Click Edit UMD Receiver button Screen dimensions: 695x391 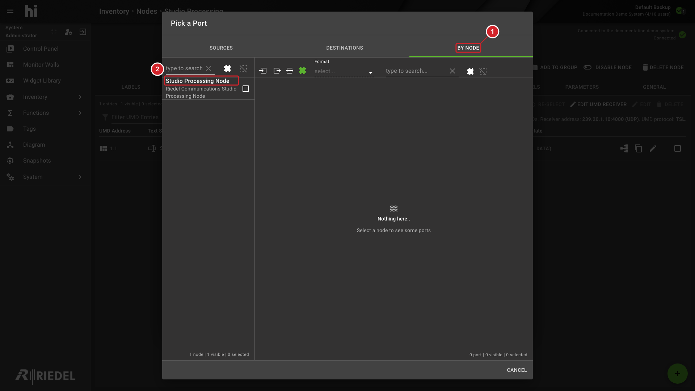click(x=598, y=104)
